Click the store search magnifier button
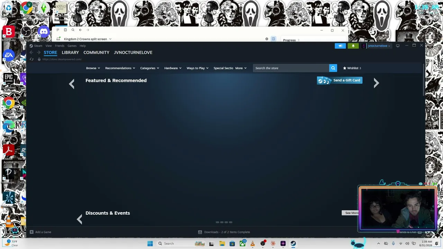Viewport: 443px width, 249px height. 333,68
